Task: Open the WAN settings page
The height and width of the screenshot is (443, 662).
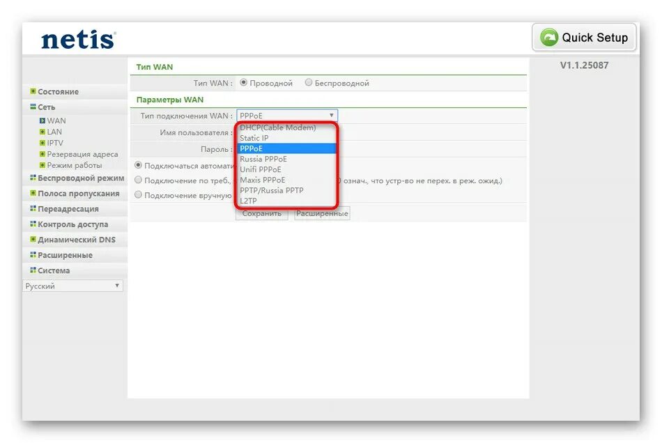Action: [56, 121]
